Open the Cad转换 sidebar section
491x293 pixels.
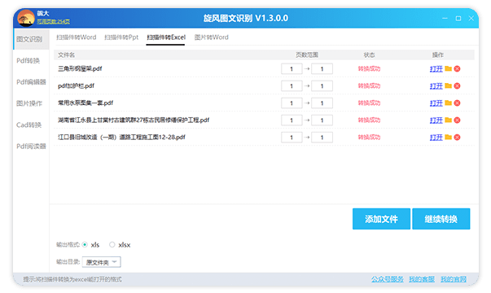pyautogui.click(x=28, y=125)
